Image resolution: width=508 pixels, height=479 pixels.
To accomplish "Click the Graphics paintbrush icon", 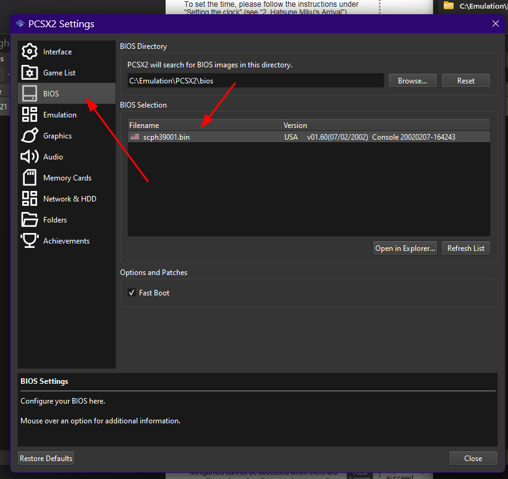I will tap(30, 135).
